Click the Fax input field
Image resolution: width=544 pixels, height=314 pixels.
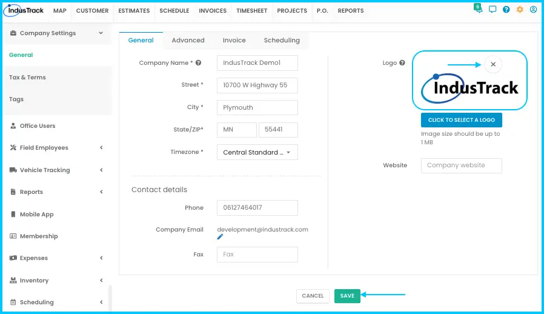click(257, 254)
